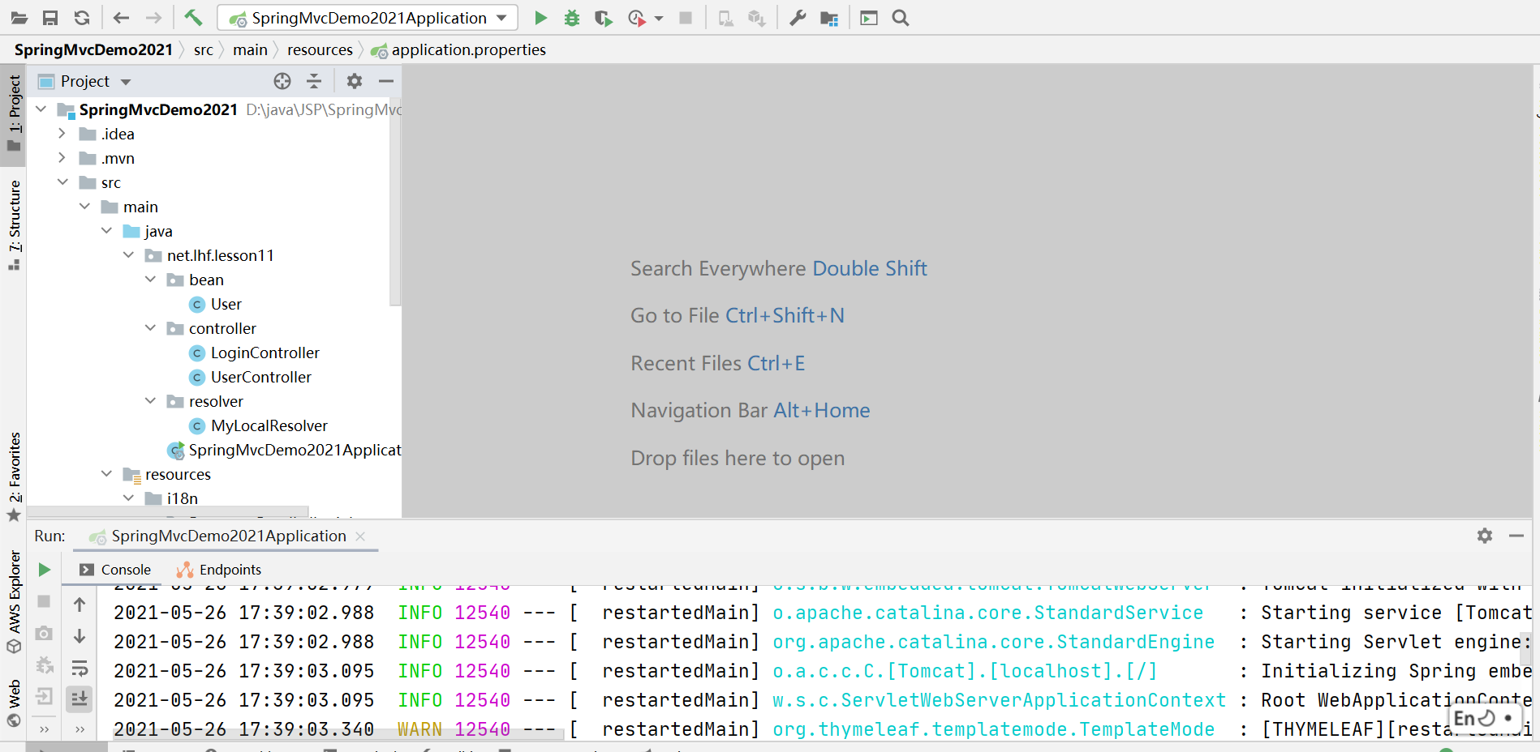Run with coverage shield icon
The width and height of the screenshot is (1540, 752).
[603, 18]
